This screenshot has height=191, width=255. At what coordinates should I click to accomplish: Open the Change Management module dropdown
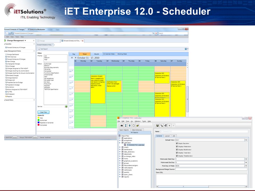pyautogui.click(x=25, y=41)
